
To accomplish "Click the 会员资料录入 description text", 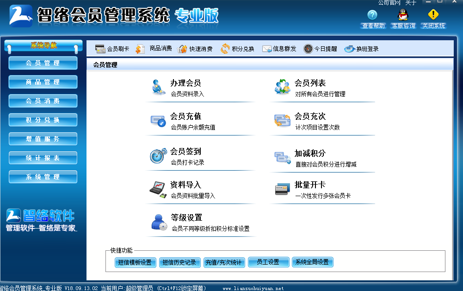I will click(x=187, y=94).
